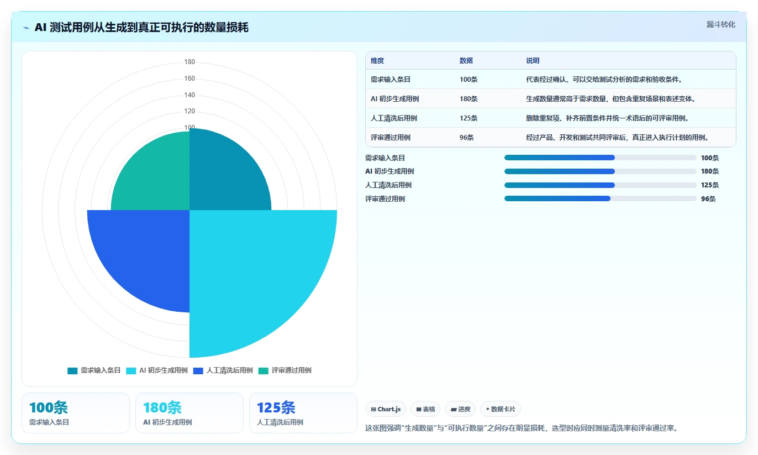Click the 100条 需求输入条目 data card
Screen dimensions: 758x455
pyautogui.click(x=76, y=413)
